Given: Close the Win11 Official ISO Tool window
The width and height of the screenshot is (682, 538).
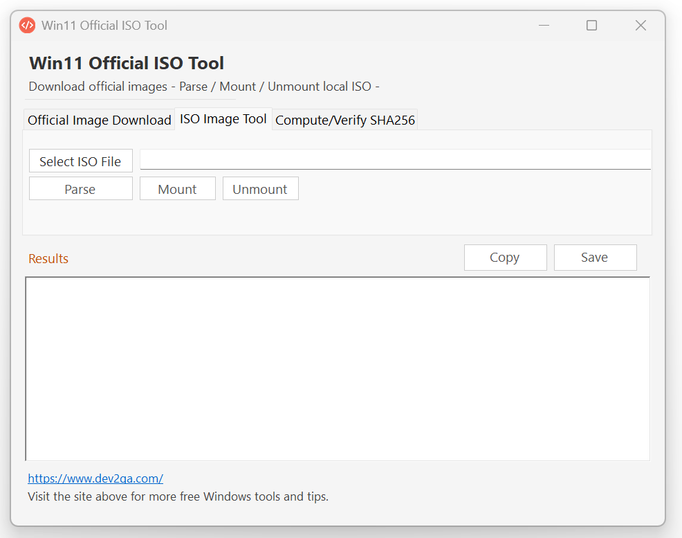Looking at the screenshot, I should coord(640,25).
